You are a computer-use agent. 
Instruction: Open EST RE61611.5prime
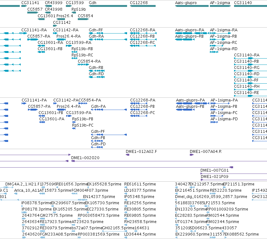(140, 184)
